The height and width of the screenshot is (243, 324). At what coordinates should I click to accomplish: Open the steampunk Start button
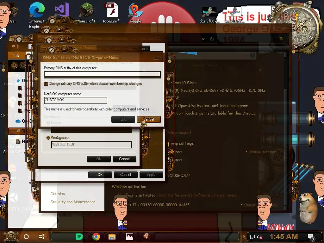point(11,237)
